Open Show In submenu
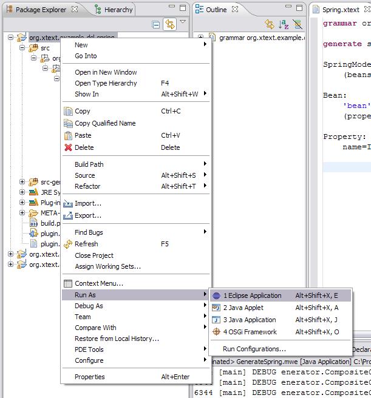The image size is (371, 398). 136,94
